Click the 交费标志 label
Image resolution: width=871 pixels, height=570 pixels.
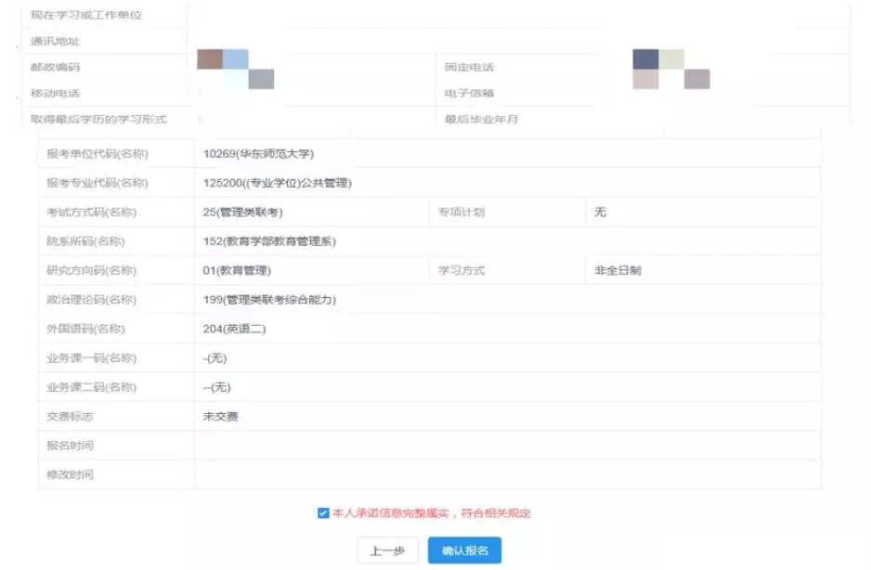[x=70, y=416]
